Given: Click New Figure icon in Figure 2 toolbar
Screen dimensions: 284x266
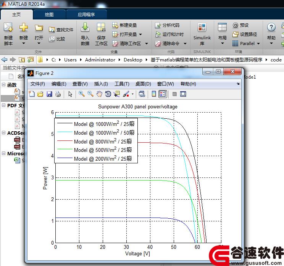Looking at the screenshot, I should click(32, 94).
